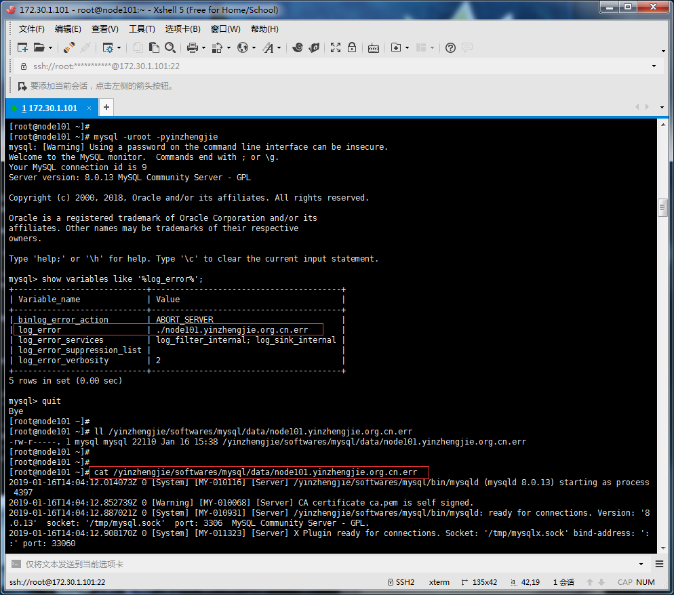Click the compose bar terminal icon

(x=16, y=564)
